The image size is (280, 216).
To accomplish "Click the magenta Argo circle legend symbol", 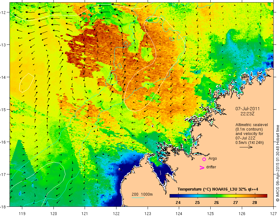I will point(204,159).
